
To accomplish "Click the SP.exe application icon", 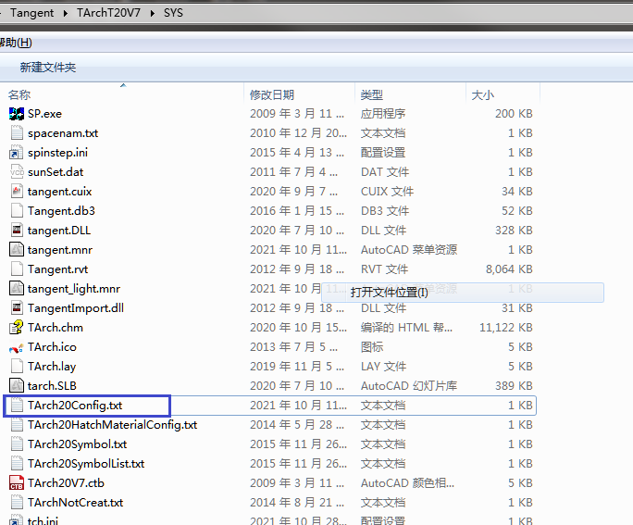I will click(x=17, y=114).
